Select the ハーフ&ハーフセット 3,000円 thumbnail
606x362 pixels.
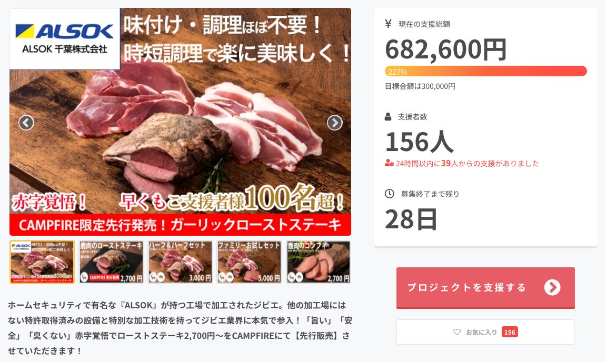click(x=181, y=262)
